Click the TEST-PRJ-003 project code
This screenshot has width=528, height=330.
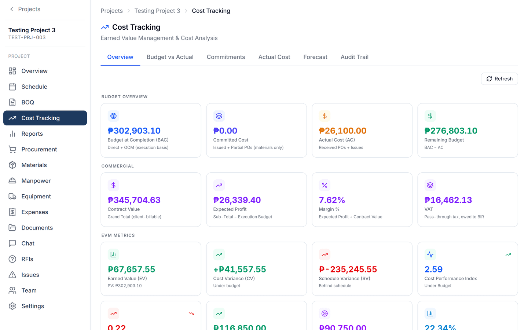pos(27,37)
